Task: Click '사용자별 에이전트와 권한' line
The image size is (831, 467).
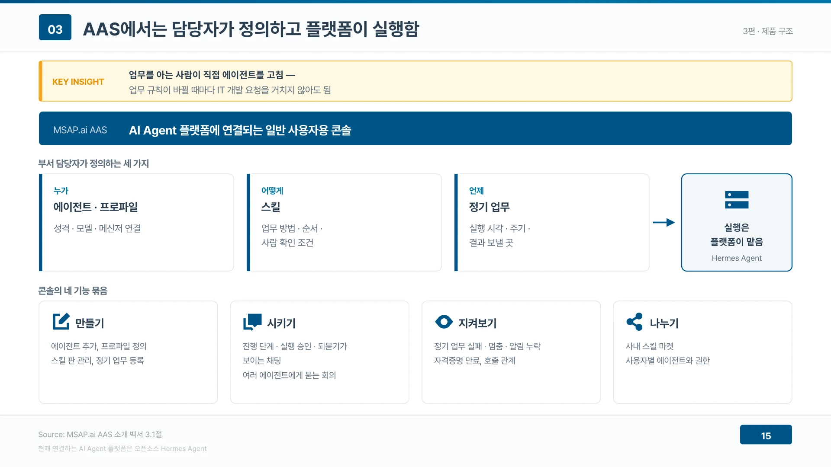Action: (668, 361)
